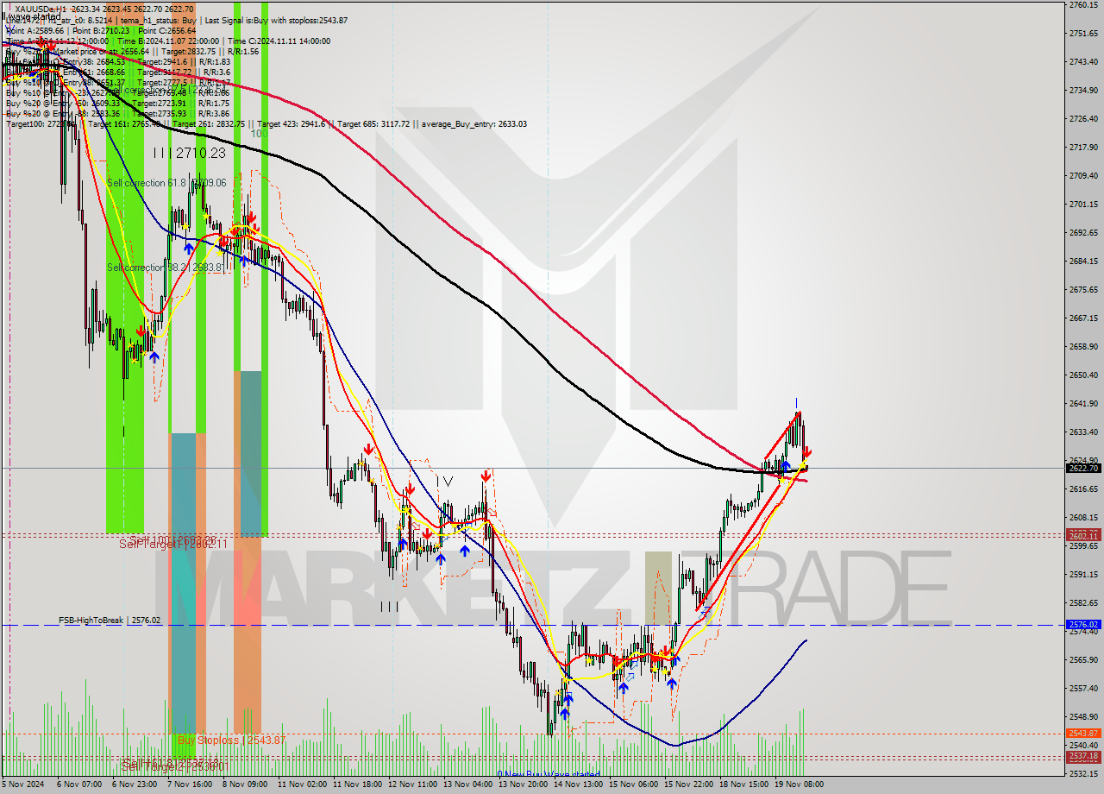Screen dimensions: 1104x794
Task: Click the 0 New Buy Wave started label
Action: (548, 774)
